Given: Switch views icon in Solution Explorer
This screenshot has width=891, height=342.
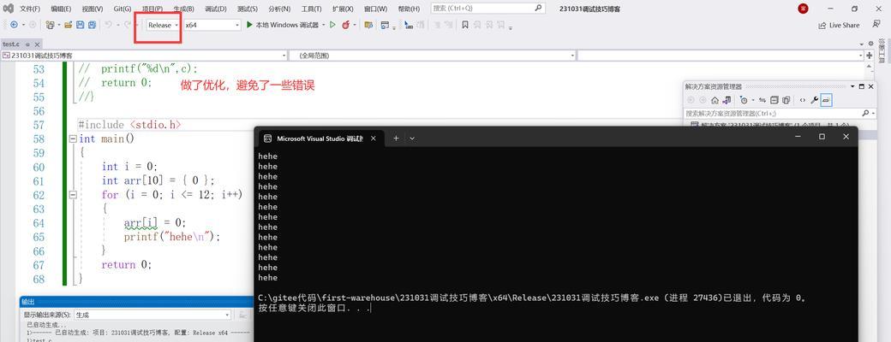Looking at the screenshot, I should click(727, 100).
